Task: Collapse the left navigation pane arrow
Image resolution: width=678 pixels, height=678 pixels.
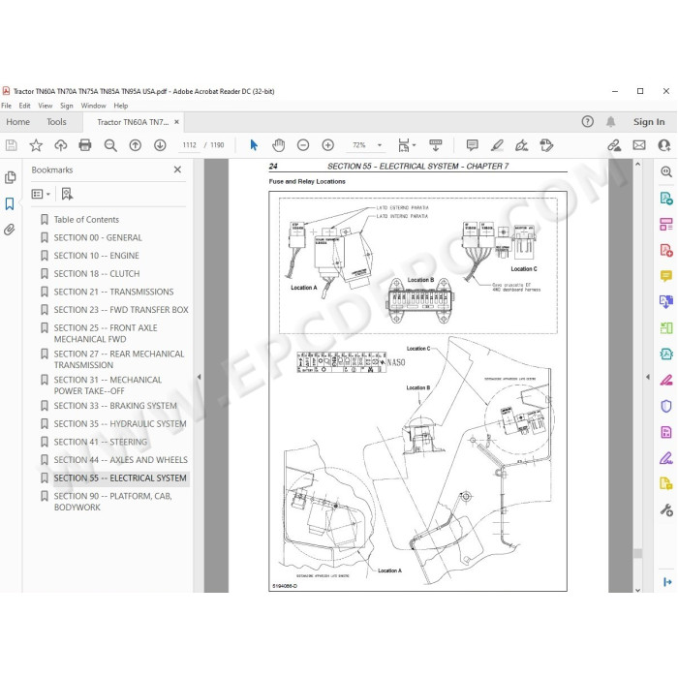Action: point(199,377)
